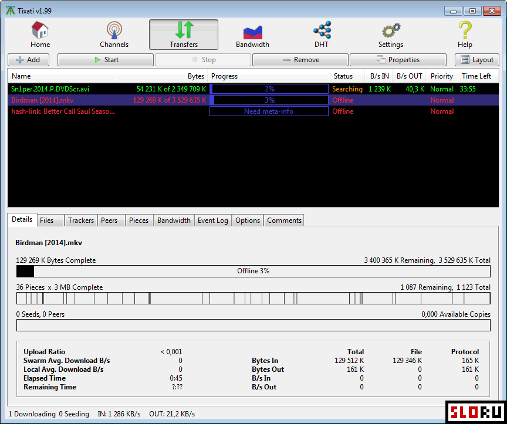Select the Sn1per.2014.P.DVDScr.avi transfer row
Image resolution: width=507 pixels, height=424 pixels.
[x=50, y=89]
